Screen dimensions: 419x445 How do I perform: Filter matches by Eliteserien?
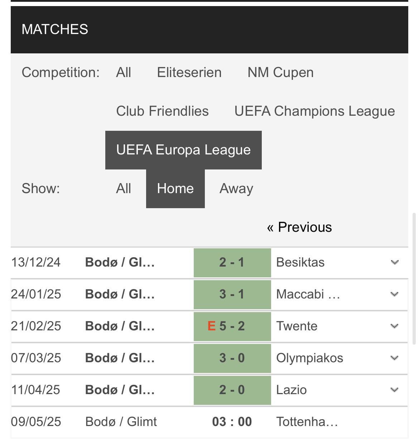tap(189, 72)
